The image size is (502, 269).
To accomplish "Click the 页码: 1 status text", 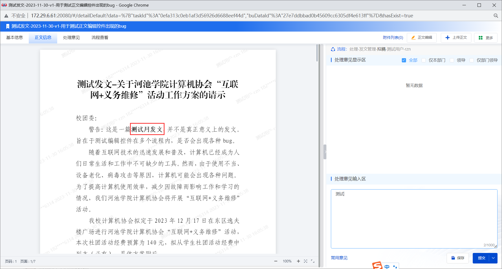I will tap(11, 261).
